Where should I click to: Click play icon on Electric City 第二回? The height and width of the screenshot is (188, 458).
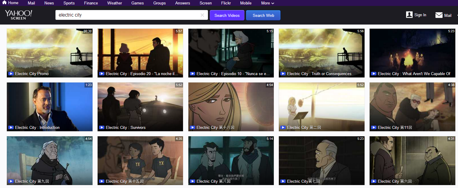point(283,127)
